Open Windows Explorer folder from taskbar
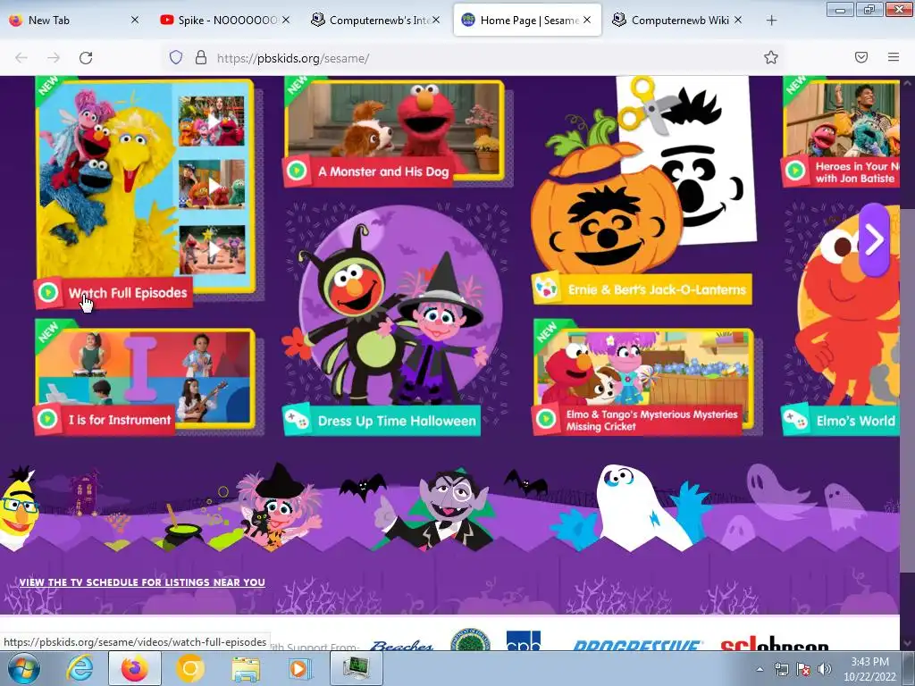 point(246,668)
